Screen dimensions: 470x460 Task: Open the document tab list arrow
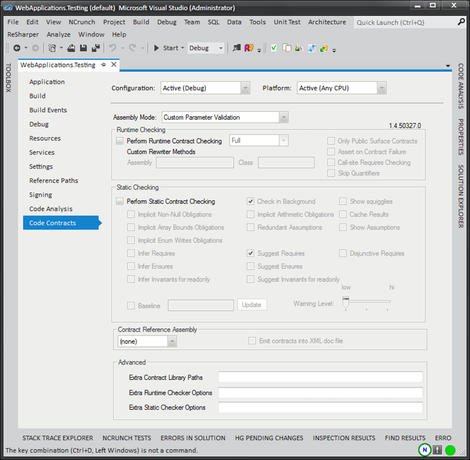pyautogui.click(x=448, y=66)
